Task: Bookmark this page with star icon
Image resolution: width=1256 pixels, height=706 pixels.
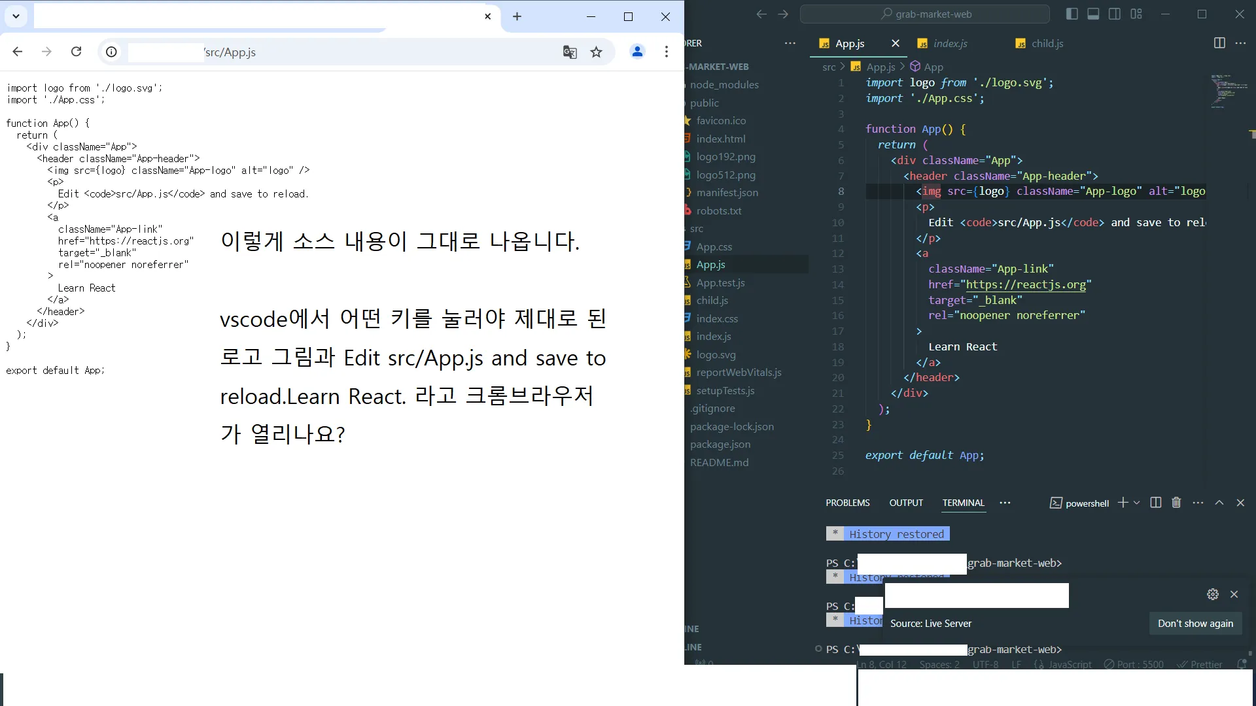Action: coord(596,52)
